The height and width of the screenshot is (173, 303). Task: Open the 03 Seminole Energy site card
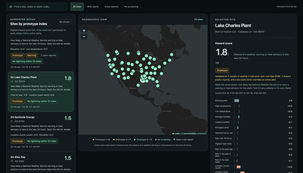coord(41,132)
